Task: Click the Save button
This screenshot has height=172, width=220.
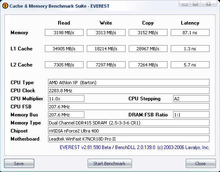Action: [x=19, y=163]
